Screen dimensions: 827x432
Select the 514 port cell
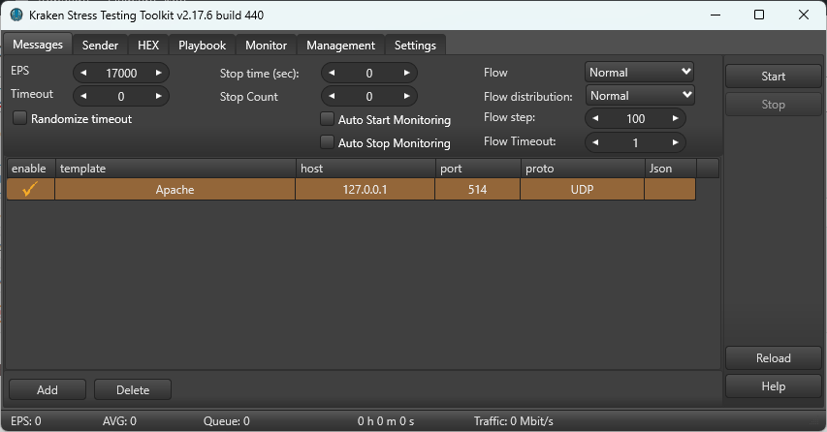[x=477, y=189]
